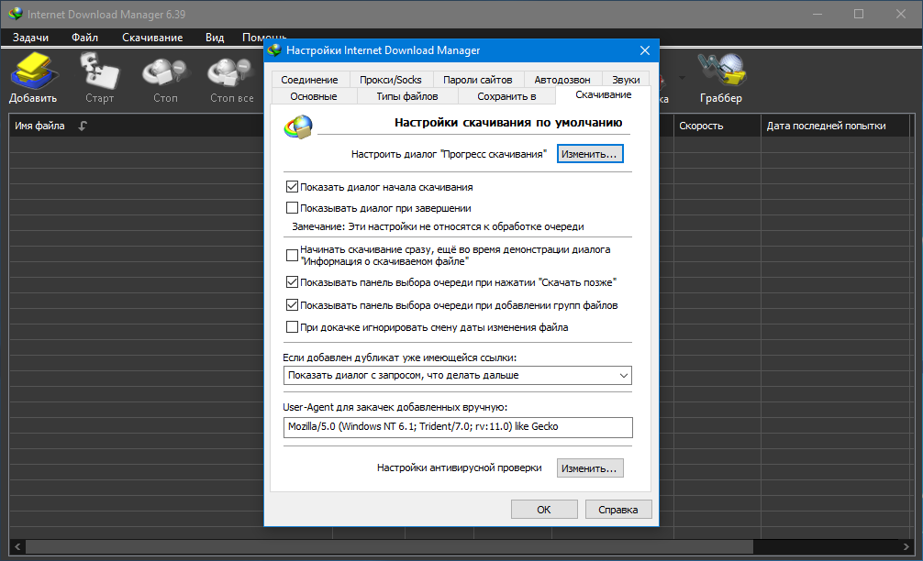The image size is (923, 561).
Task: Click the Старт toolbar icon
Action: click(x=99, y=71)
